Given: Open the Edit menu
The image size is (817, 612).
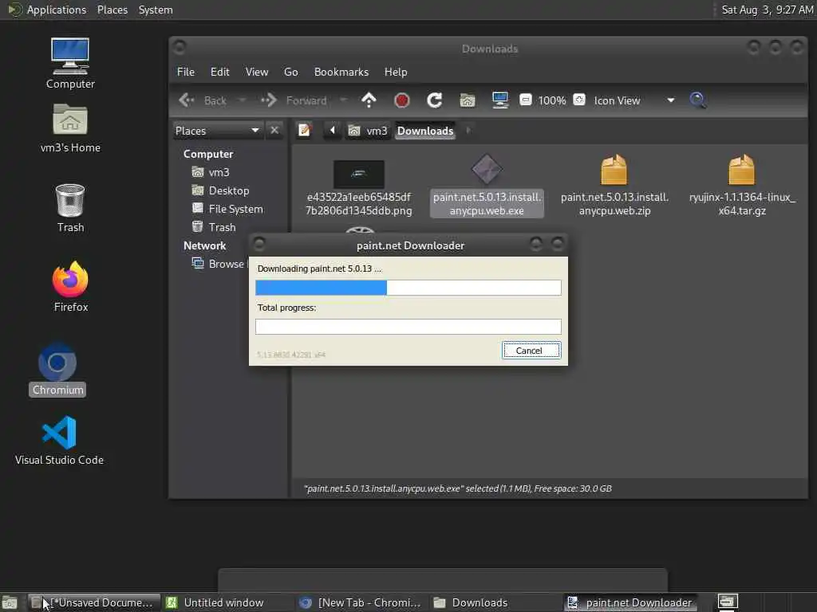Looking at the screenshot, I should pyautogui.click(x=220, y=72).
